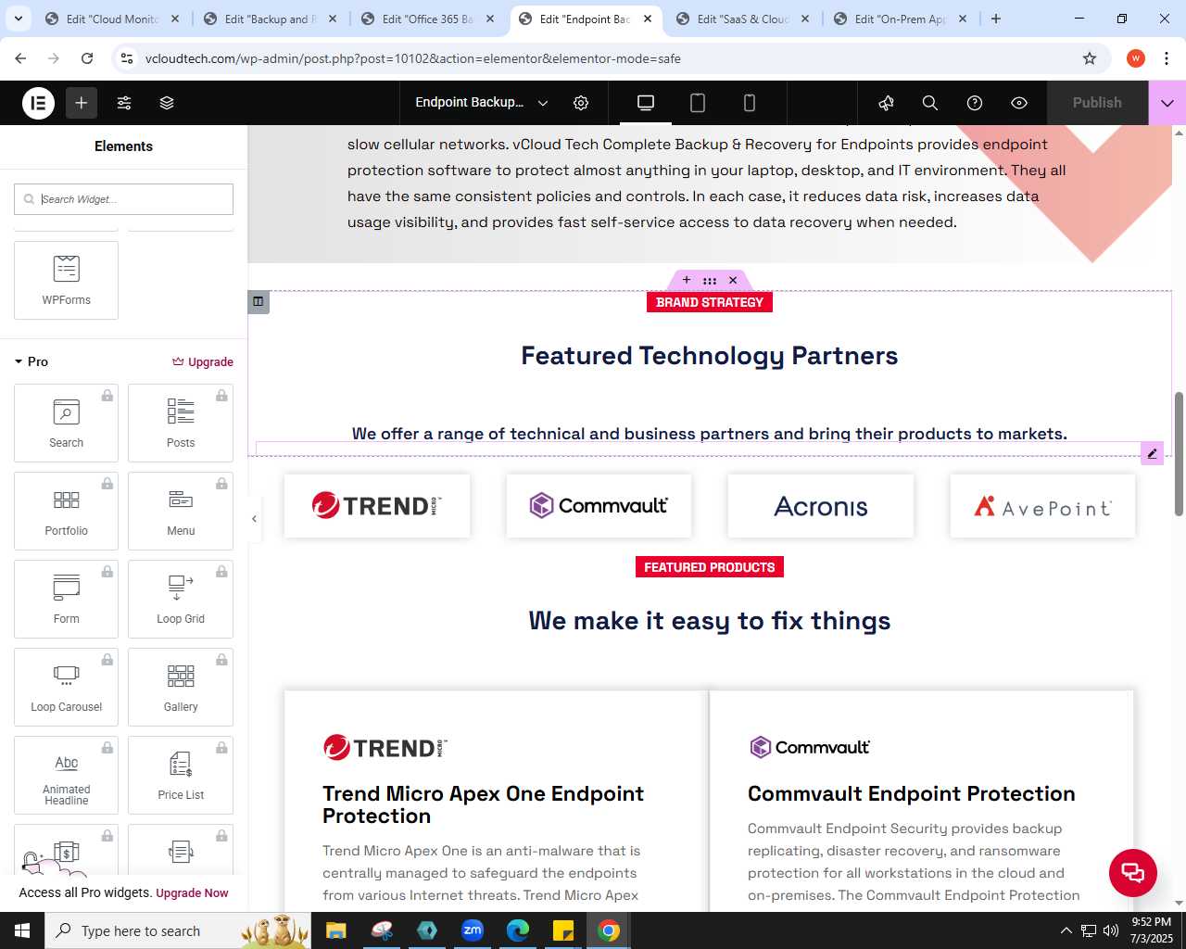Click the BRAND STRATEGY badge
The image size is (1186, 949).
pos(710,302)
